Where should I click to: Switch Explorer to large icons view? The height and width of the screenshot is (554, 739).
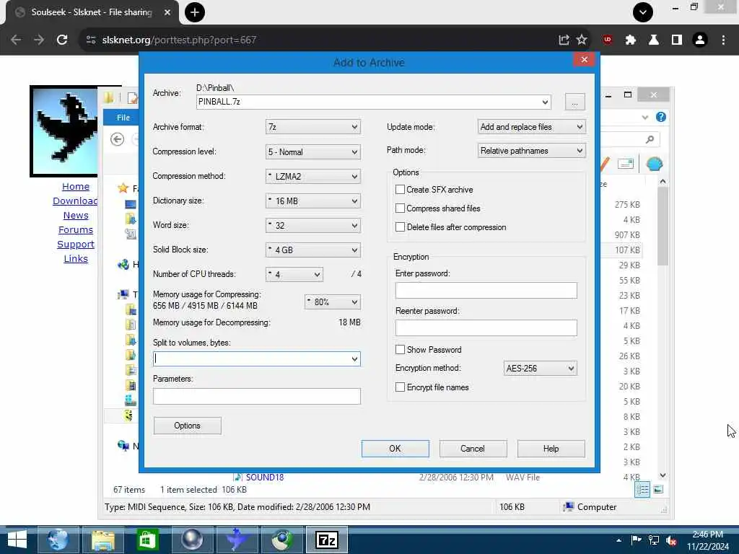coord(658,490)
